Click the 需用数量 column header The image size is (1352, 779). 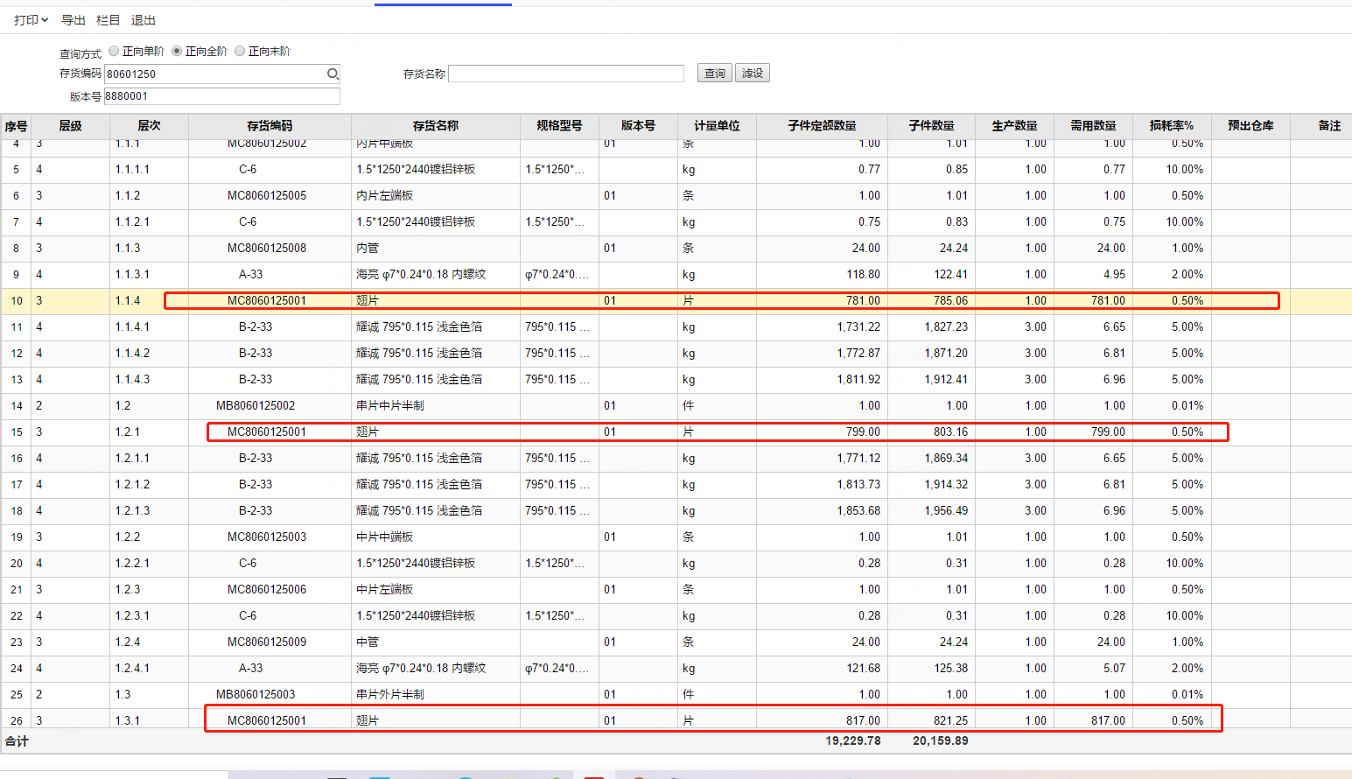[1093, 126]
